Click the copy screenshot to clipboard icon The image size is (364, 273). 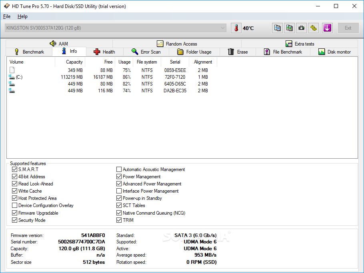point(289,28)
